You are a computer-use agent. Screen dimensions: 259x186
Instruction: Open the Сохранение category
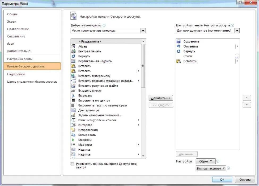pyautogui.click(x=16, y=36)
